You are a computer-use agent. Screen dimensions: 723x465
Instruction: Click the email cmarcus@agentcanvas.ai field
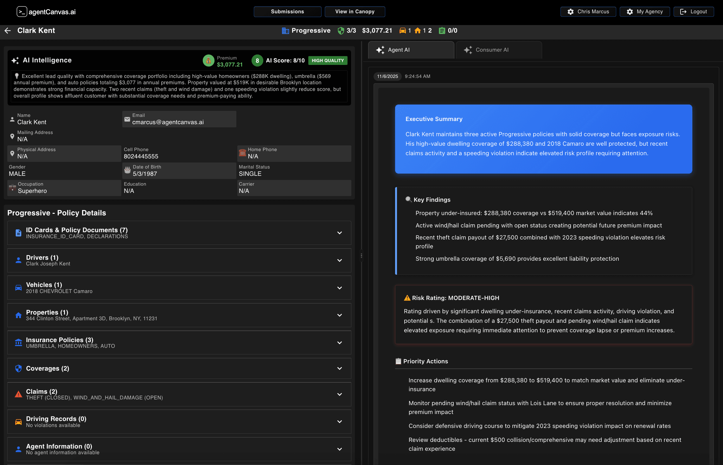point(179,119)
